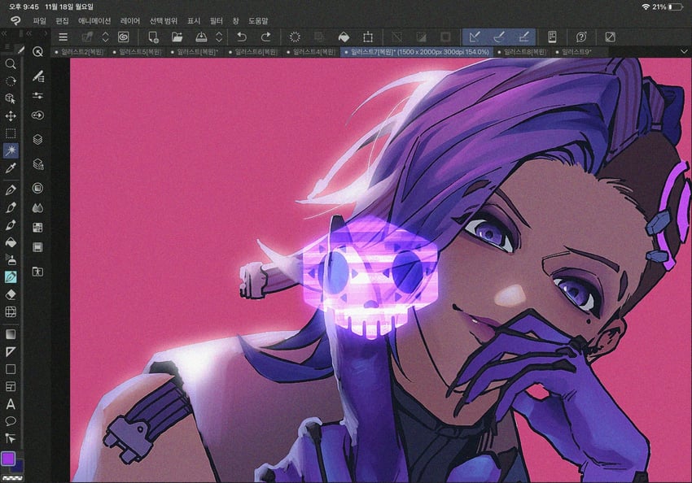Select the Rectangle selection marquee tool
Screen dimensions: 692x483
pos(11,133)
